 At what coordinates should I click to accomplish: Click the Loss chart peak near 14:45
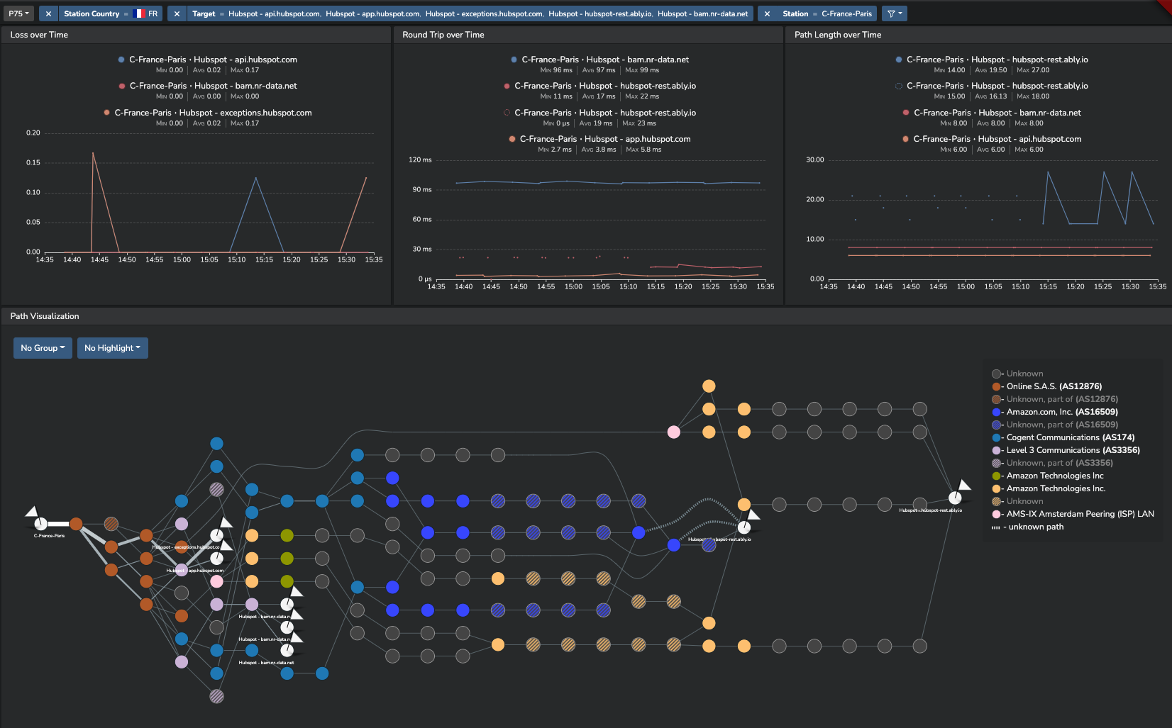pos(93,153)
